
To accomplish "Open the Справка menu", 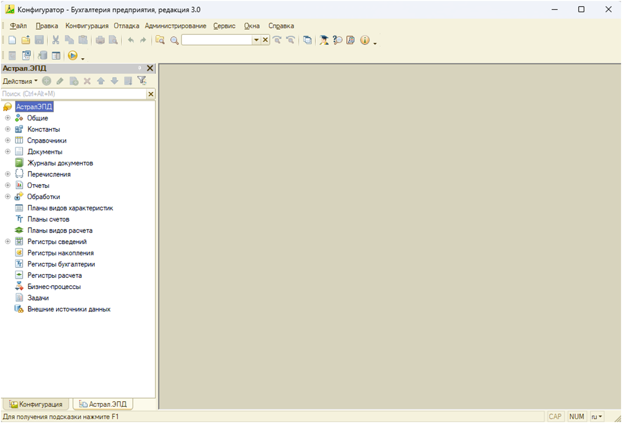I will [x=281, y=26].
